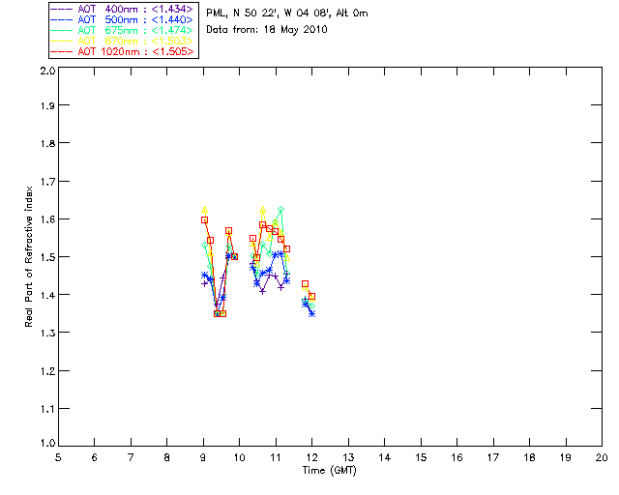Select the legend entry AOT 500nm <1.440>
619x495 pixels.
(x=122, y=19)
